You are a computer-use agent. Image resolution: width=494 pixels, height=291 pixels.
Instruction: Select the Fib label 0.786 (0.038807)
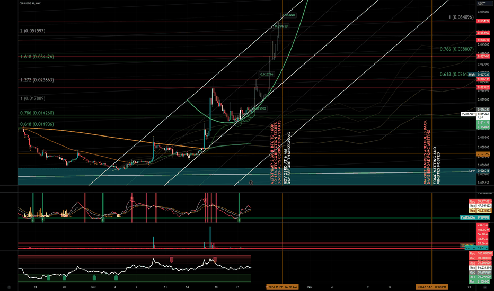coord(456,49)
